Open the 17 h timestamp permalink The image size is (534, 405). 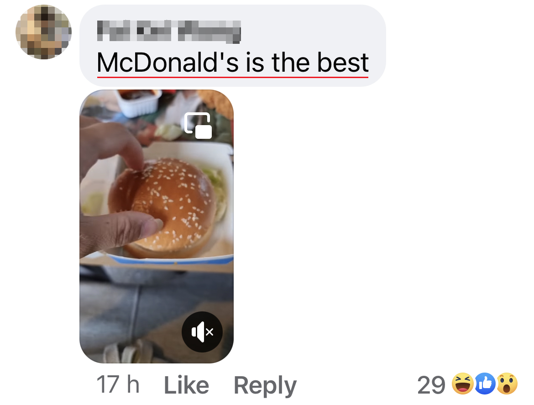[x=118, y=384]
